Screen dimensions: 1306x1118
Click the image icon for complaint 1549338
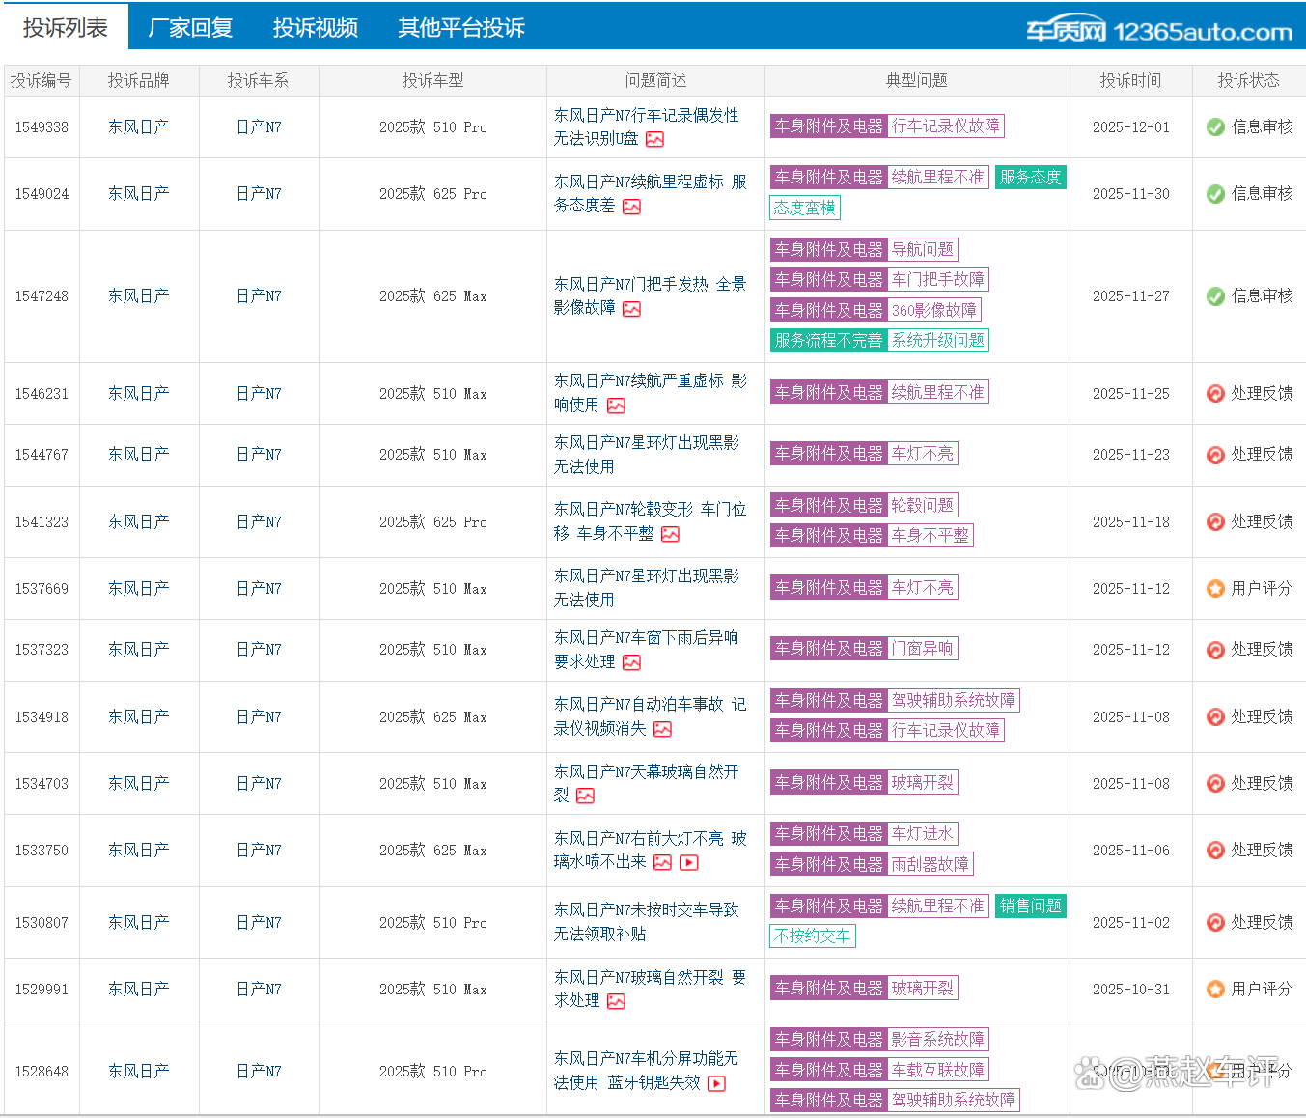tap(654, 139)
